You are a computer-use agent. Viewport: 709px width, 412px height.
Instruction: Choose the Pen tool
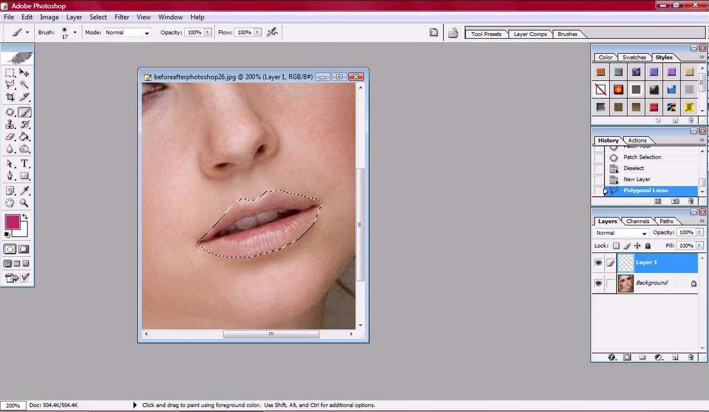tap(10, 176)
